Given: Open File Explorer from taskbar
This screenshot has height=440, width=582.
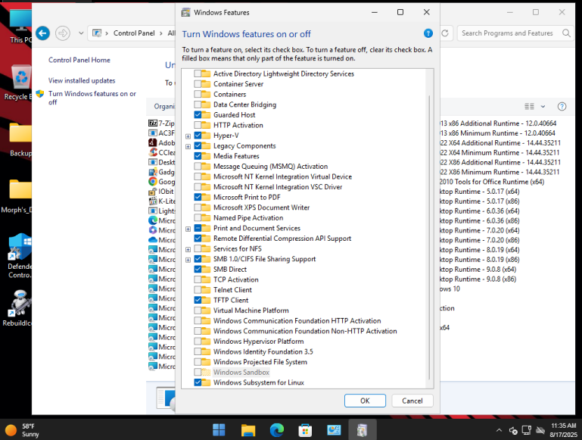Looking at the screenshot, I should 248,430.
